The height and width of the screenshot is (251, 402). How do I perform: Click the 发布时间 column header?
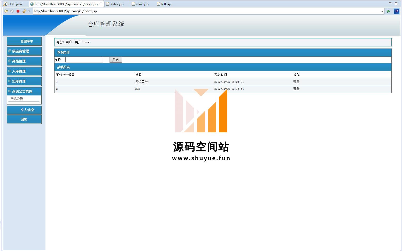[x=220, y=75]
